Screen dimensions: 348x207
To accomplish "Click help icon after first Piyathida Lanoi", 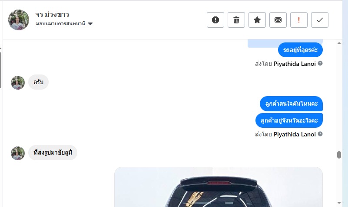I will 320,64.
